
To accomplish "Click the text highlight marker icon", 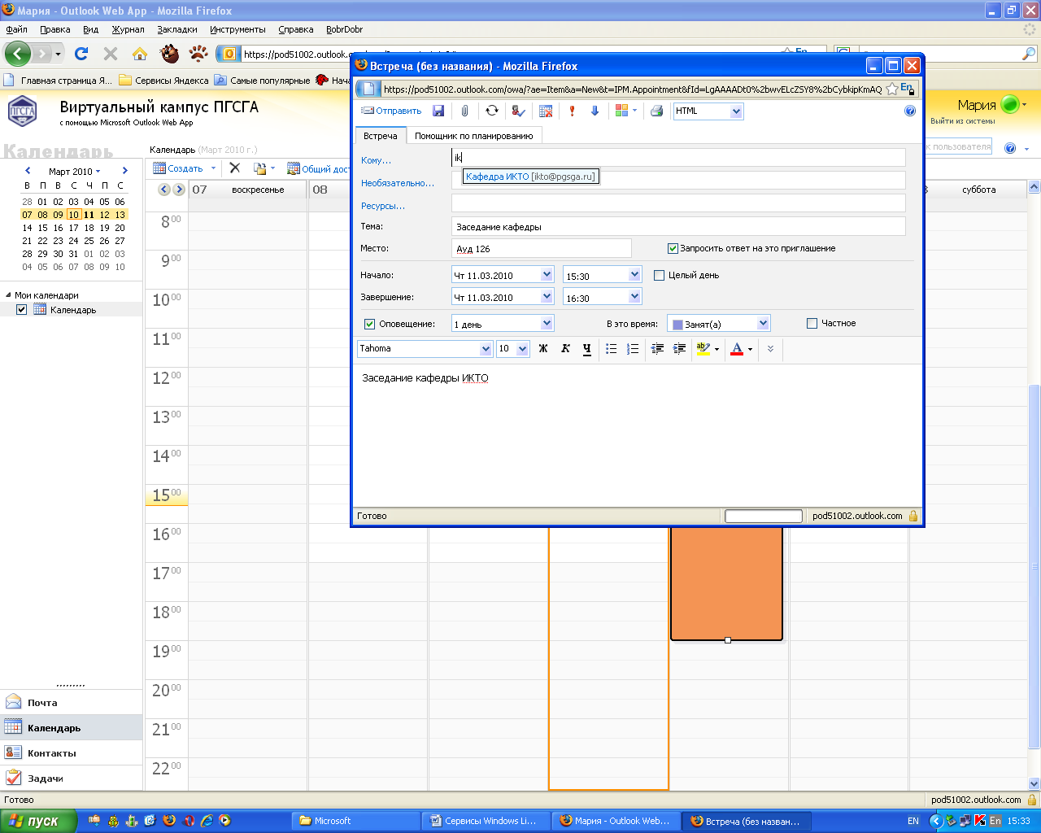I will coord(704,349).
